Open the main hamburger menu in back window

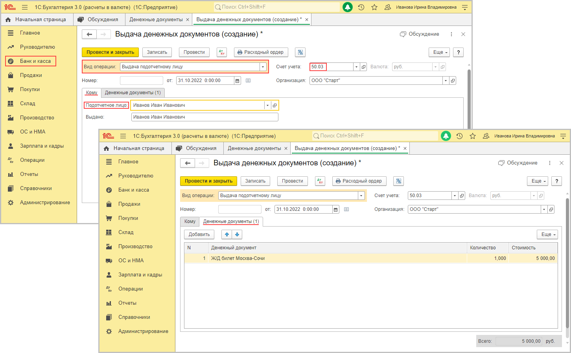coord(25,7)
